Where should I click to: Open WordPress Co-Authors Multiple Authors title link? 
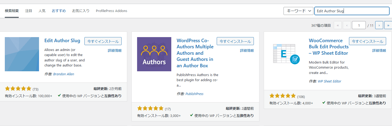click(x=195, y=53)
